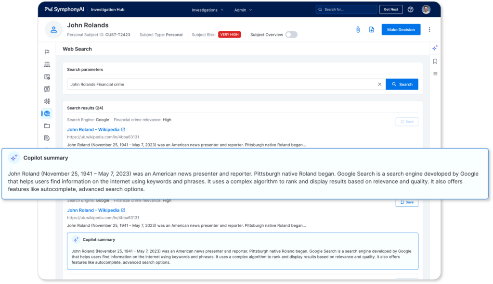Clear the search parameters with the X

click(x=379, y=84)
